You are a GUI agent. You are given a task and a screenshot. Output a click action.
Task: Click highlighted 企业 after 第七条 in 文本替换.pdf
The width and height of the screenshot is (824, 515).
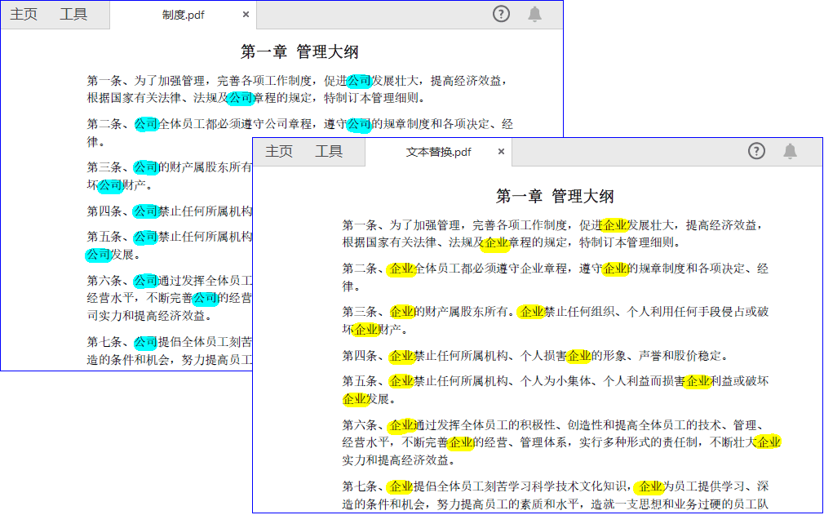(401, 487)
